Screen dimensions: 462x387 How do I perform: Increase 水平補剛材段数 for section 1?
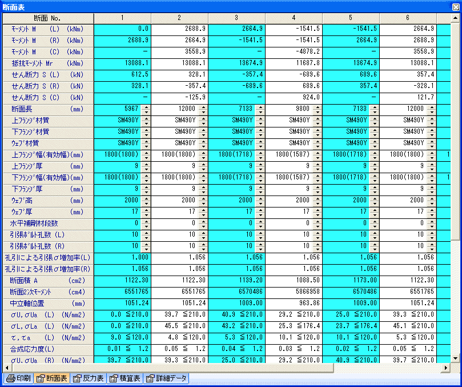point(146,222)
